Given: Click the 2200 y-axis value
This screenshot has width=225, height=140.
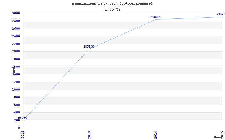Looking at the screenshot, I should point(16,44).
